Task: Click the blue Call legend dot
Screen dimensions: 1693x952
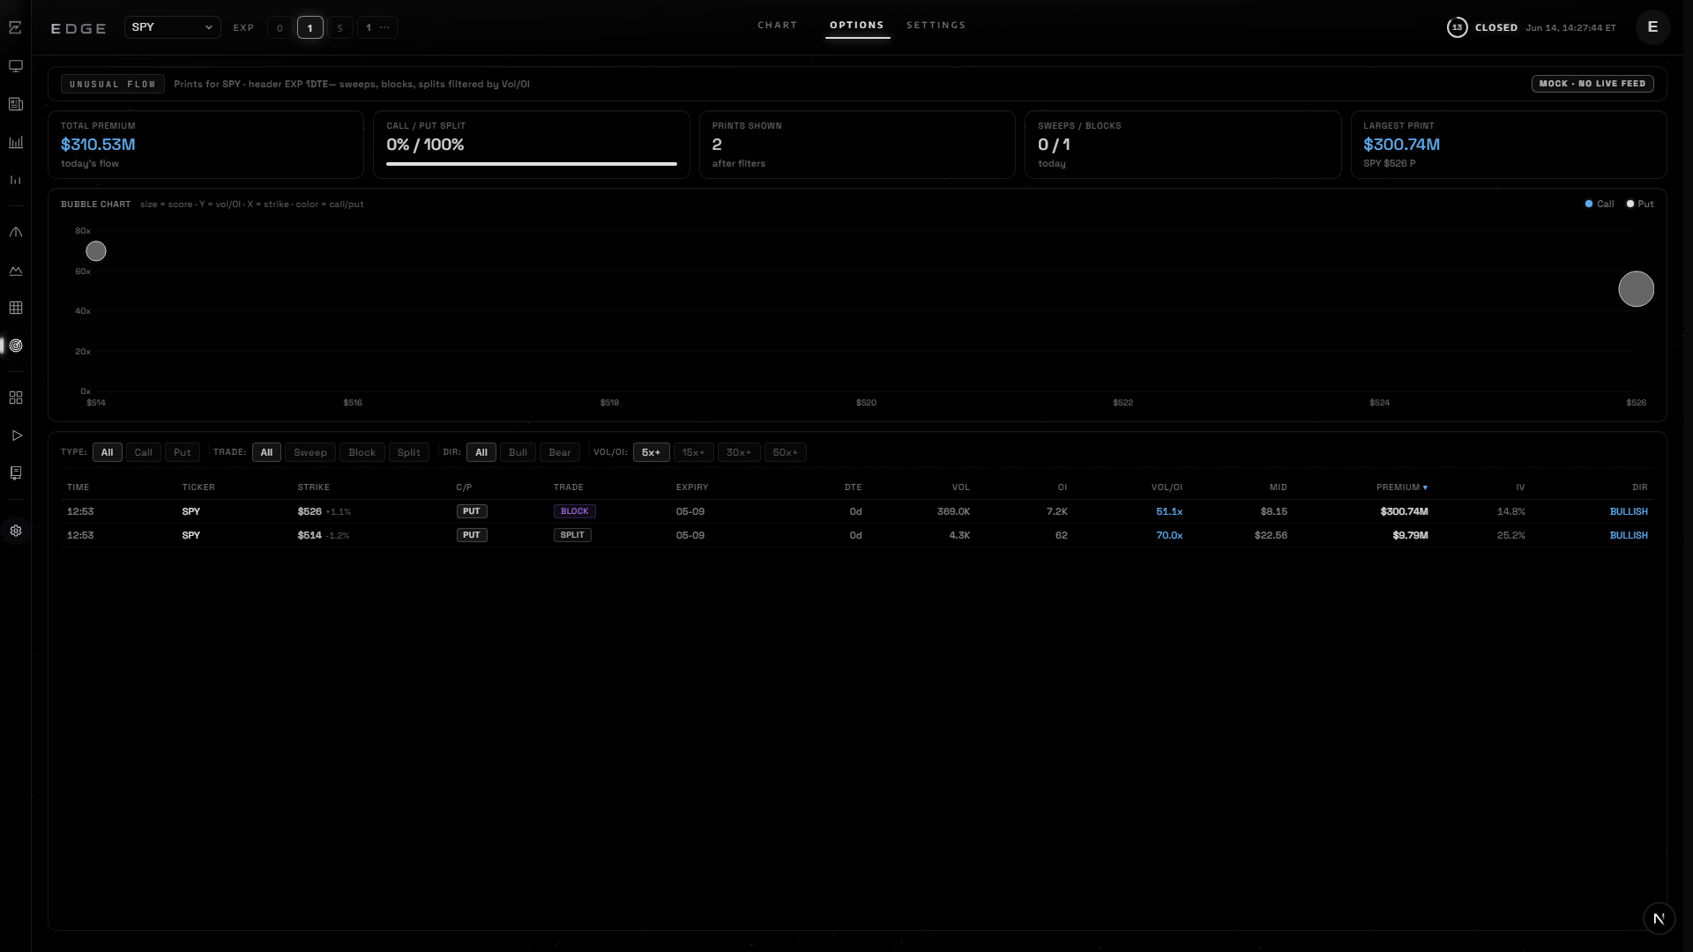Action: click(1589, 204)
